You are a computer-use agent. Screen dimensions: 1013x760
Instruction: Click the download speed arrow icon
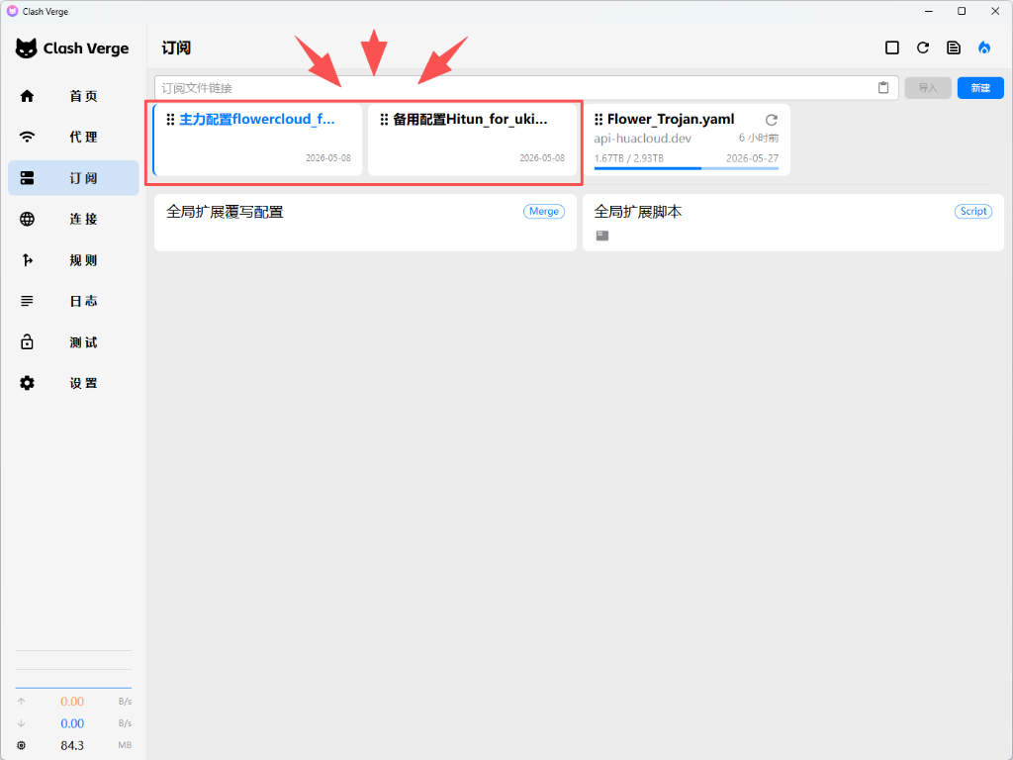(x=22, y=723)
